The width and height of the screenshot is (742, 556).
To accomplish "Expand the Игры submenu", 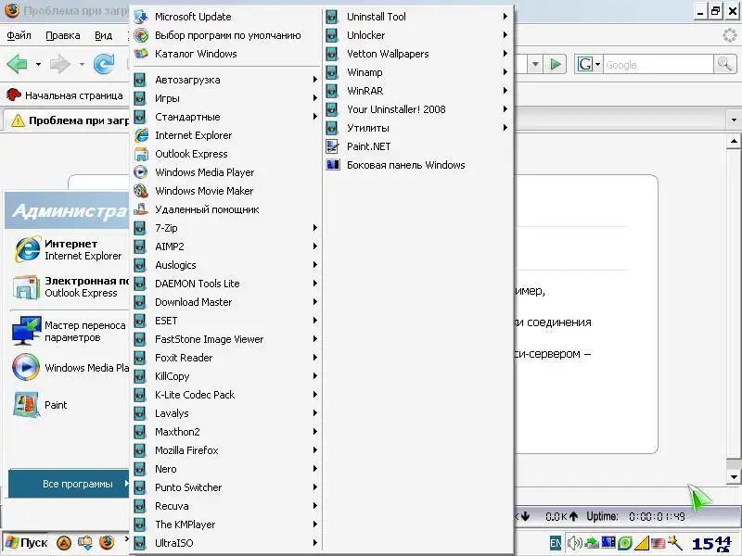I will 226,98.
